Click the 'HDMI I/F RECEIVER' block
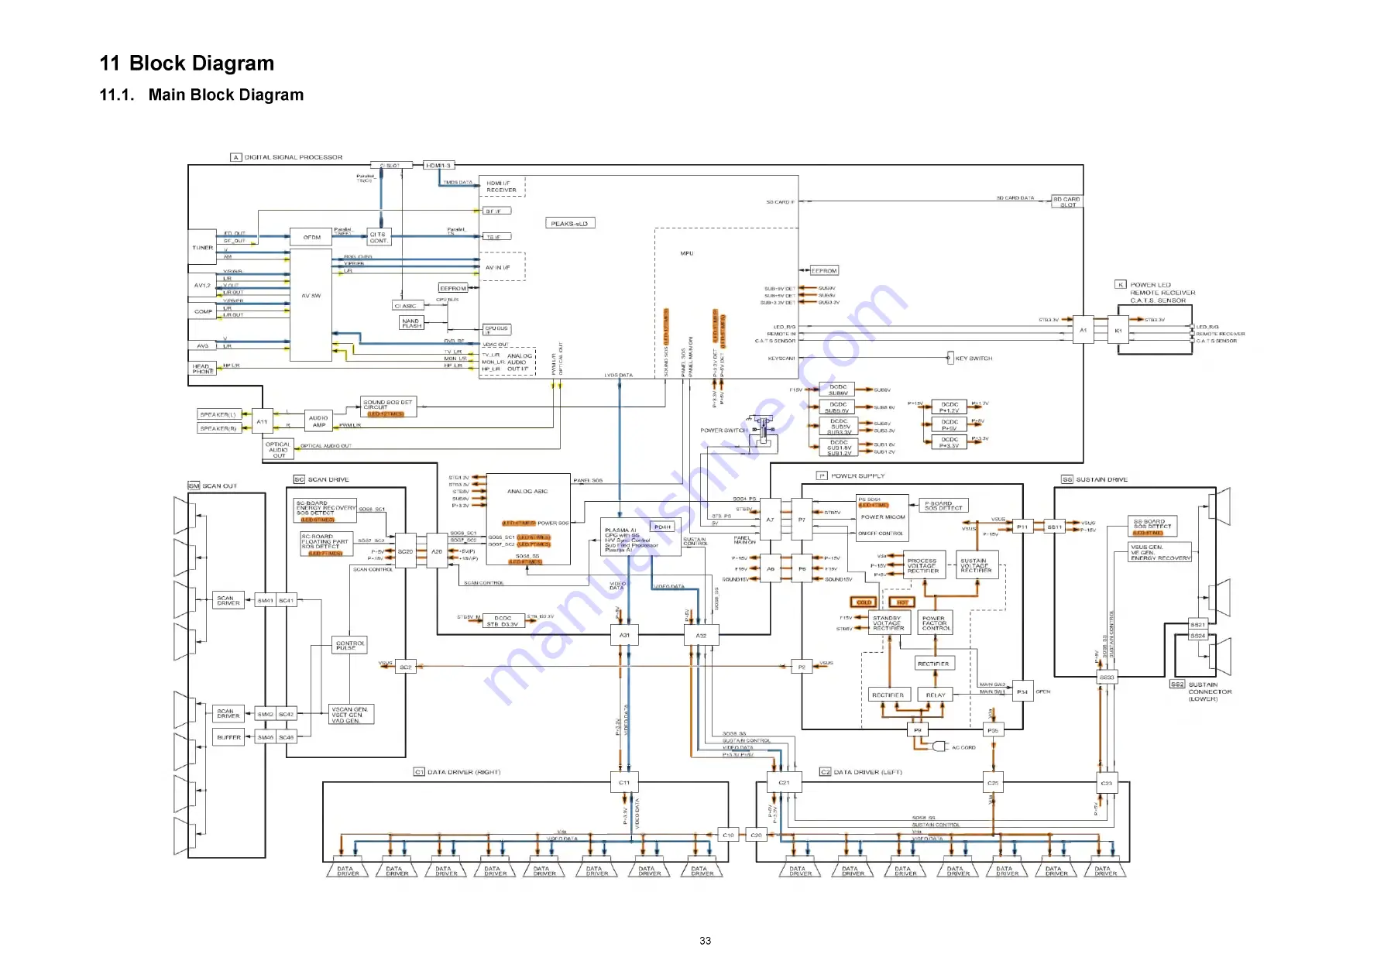1384x978 pixels. click(502, 187)
